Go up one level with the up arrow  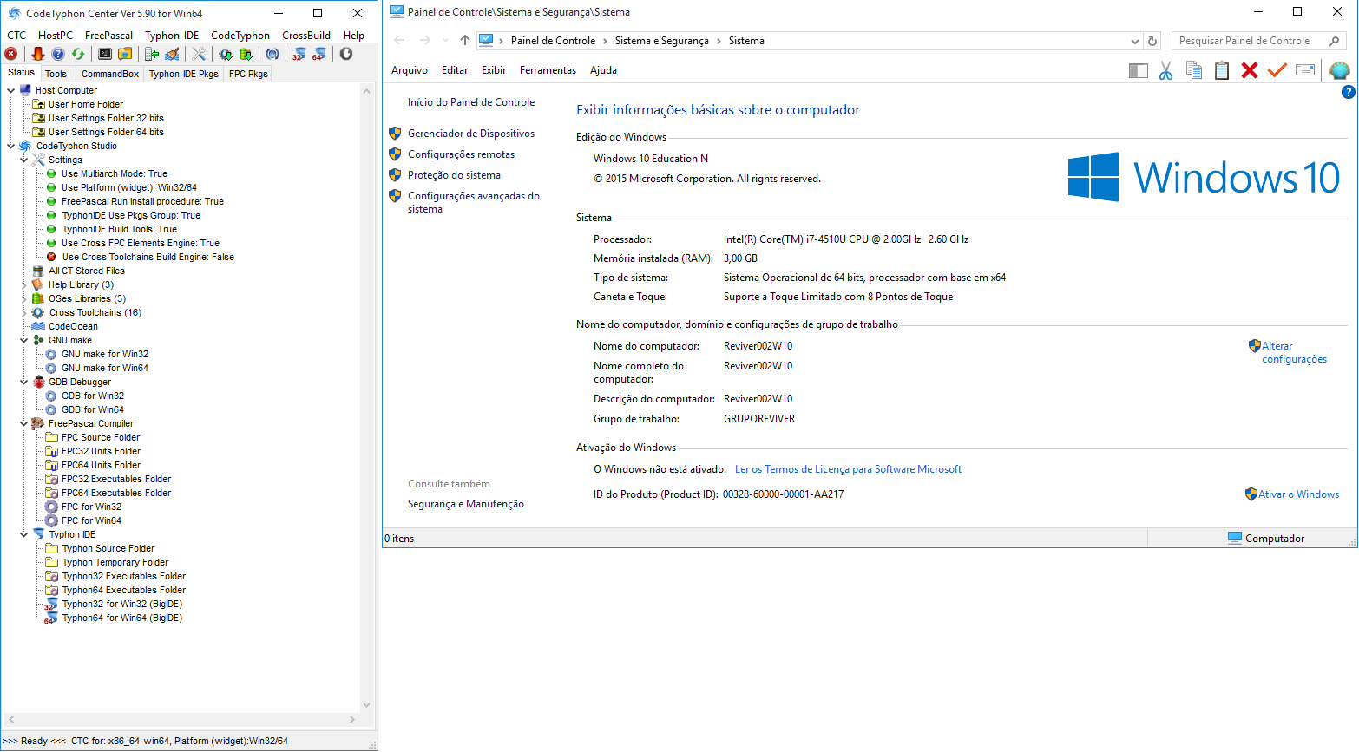coord(465,41)
